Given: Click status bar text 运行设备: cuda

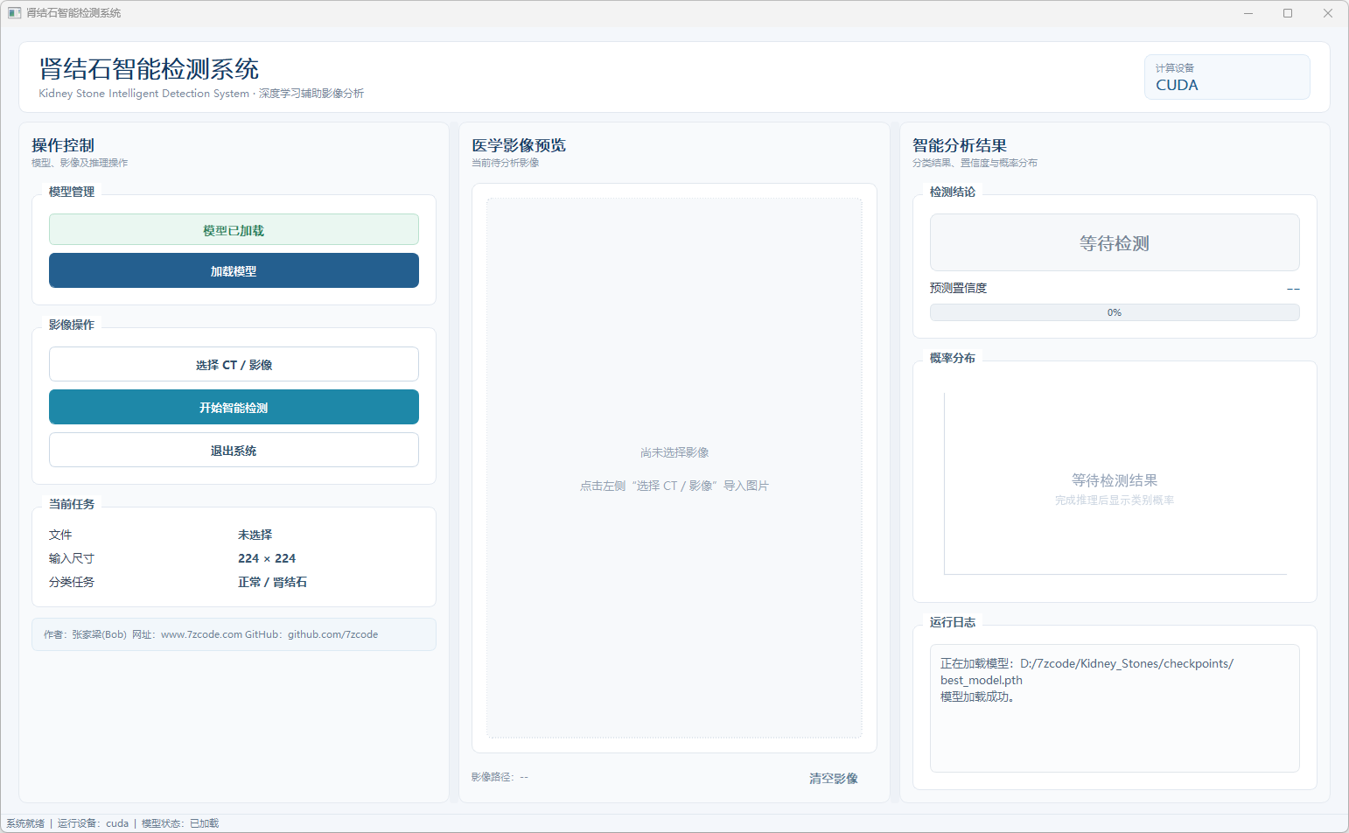Looking at the screenshot, I should click(x=93, y=823).
